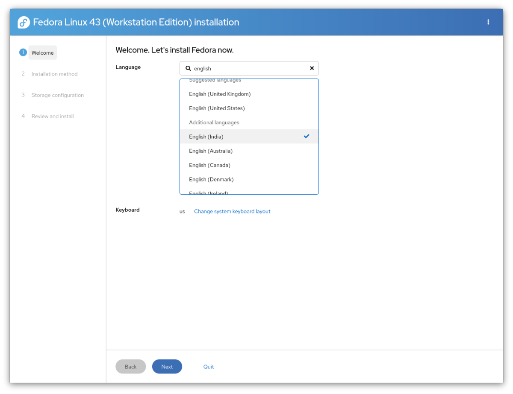Click the magnifier icon in language search

(188, 68)
